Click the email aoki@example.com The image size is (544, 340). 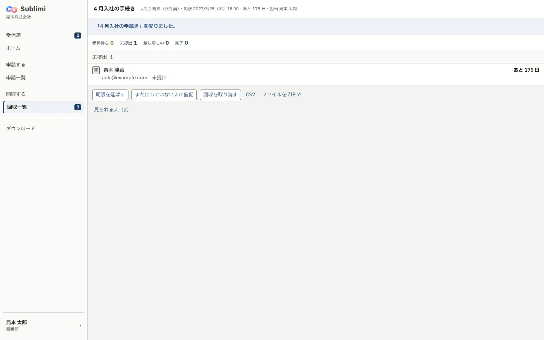pyautogui.click(x=125, y=78)
